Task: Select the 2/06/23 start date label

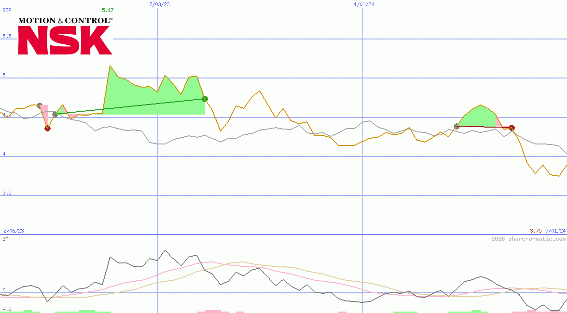Action: click(13, 231)
